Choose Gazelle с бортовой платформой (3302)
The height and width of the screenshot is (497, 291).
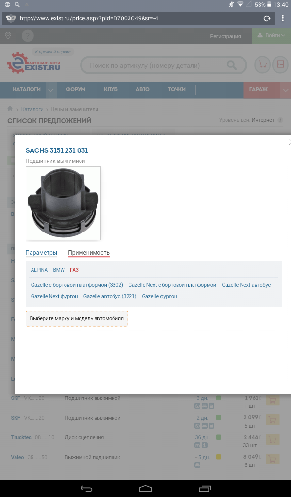(77, 285)
